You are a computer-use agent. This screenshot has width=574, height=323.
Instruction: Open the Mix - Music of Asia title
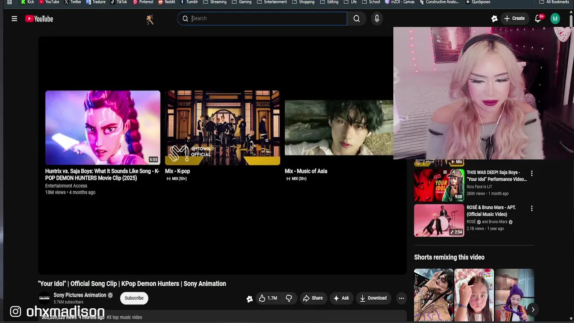(306, 171)
